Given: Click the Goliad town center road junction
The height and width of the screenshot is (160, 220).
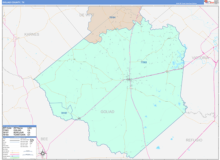Looking at the screenshot, I should click(x=129, y=80).
